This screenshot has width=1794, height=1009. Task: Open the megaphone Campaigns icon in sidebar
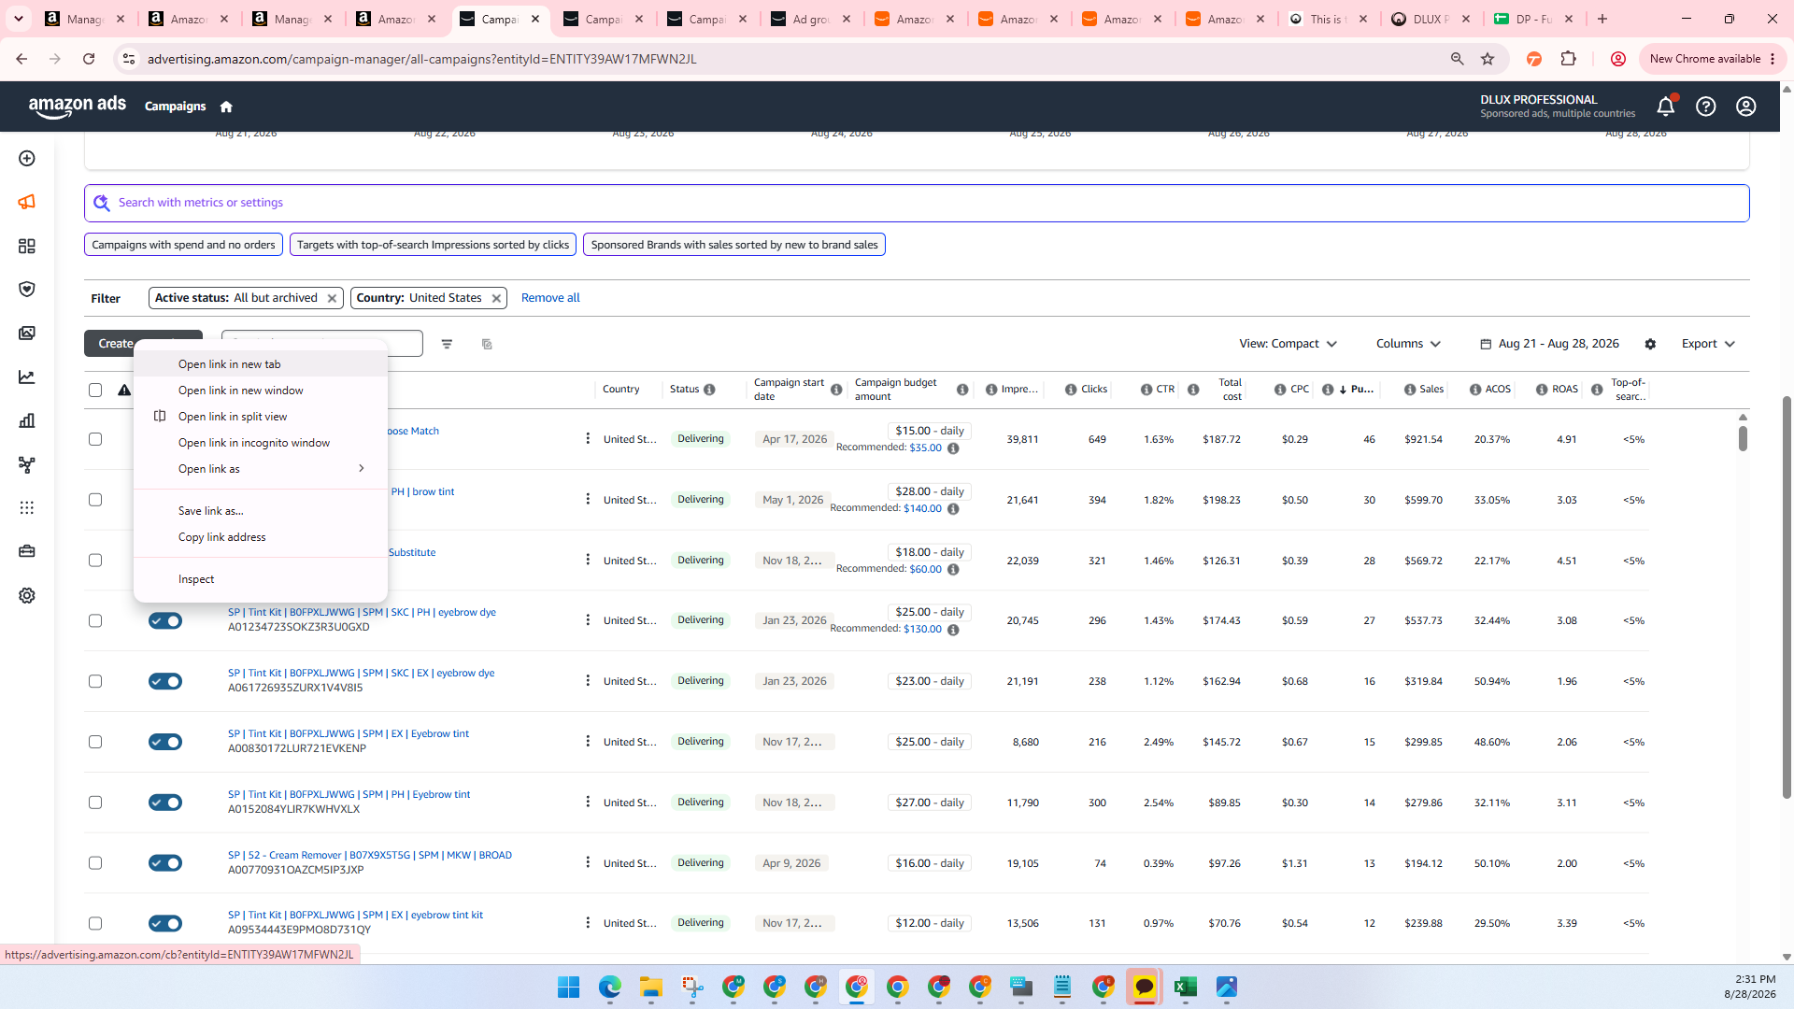click(x=27, y=202)
